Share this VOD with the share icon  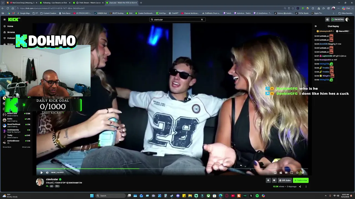(300, 187)
